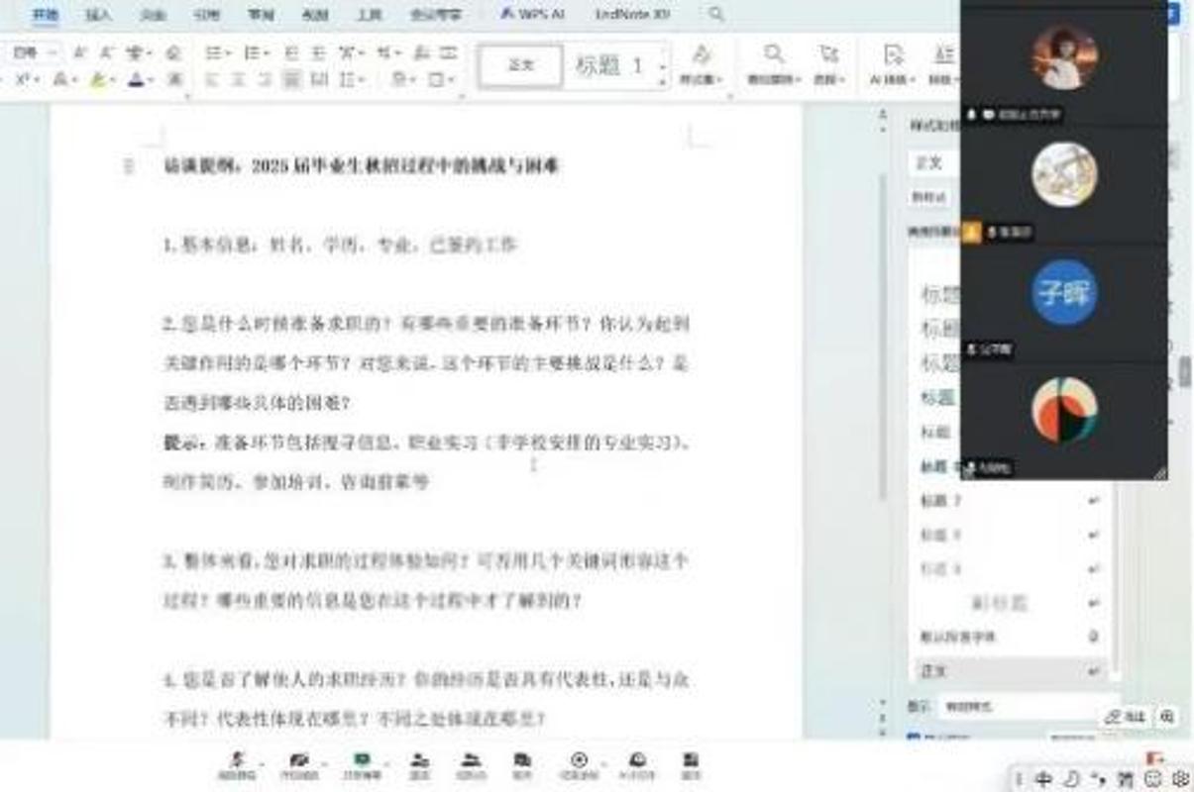Apply the 标题 1 style from gallery
The image size is (1194, 792).
pyautogui.click(x=609, y=66)
